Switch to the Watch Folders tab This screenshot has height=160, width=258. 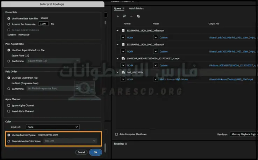coord(136,8)
